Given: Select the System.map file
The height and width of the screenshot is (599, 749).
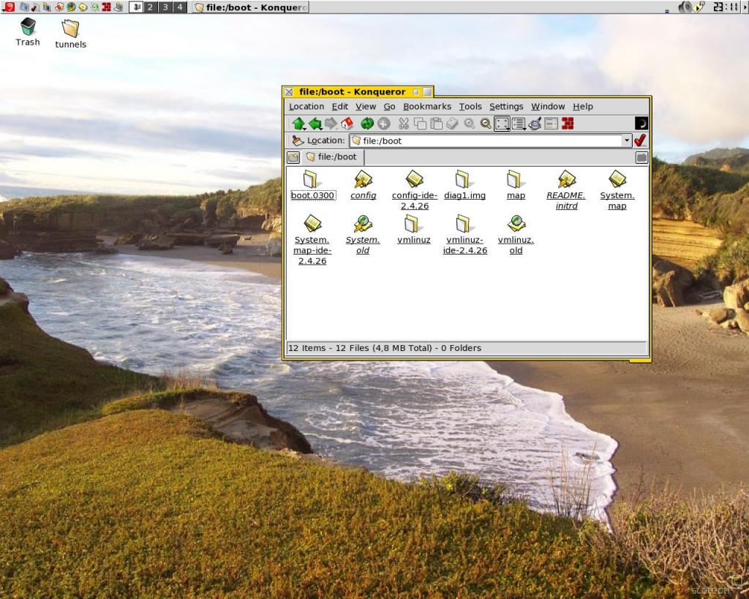Looking at the screenshot, I should click(617, 189).
